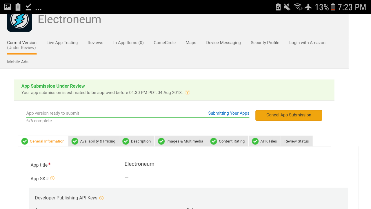
Task: Go to the Content Rating tab label
Action: pos(232,141)
